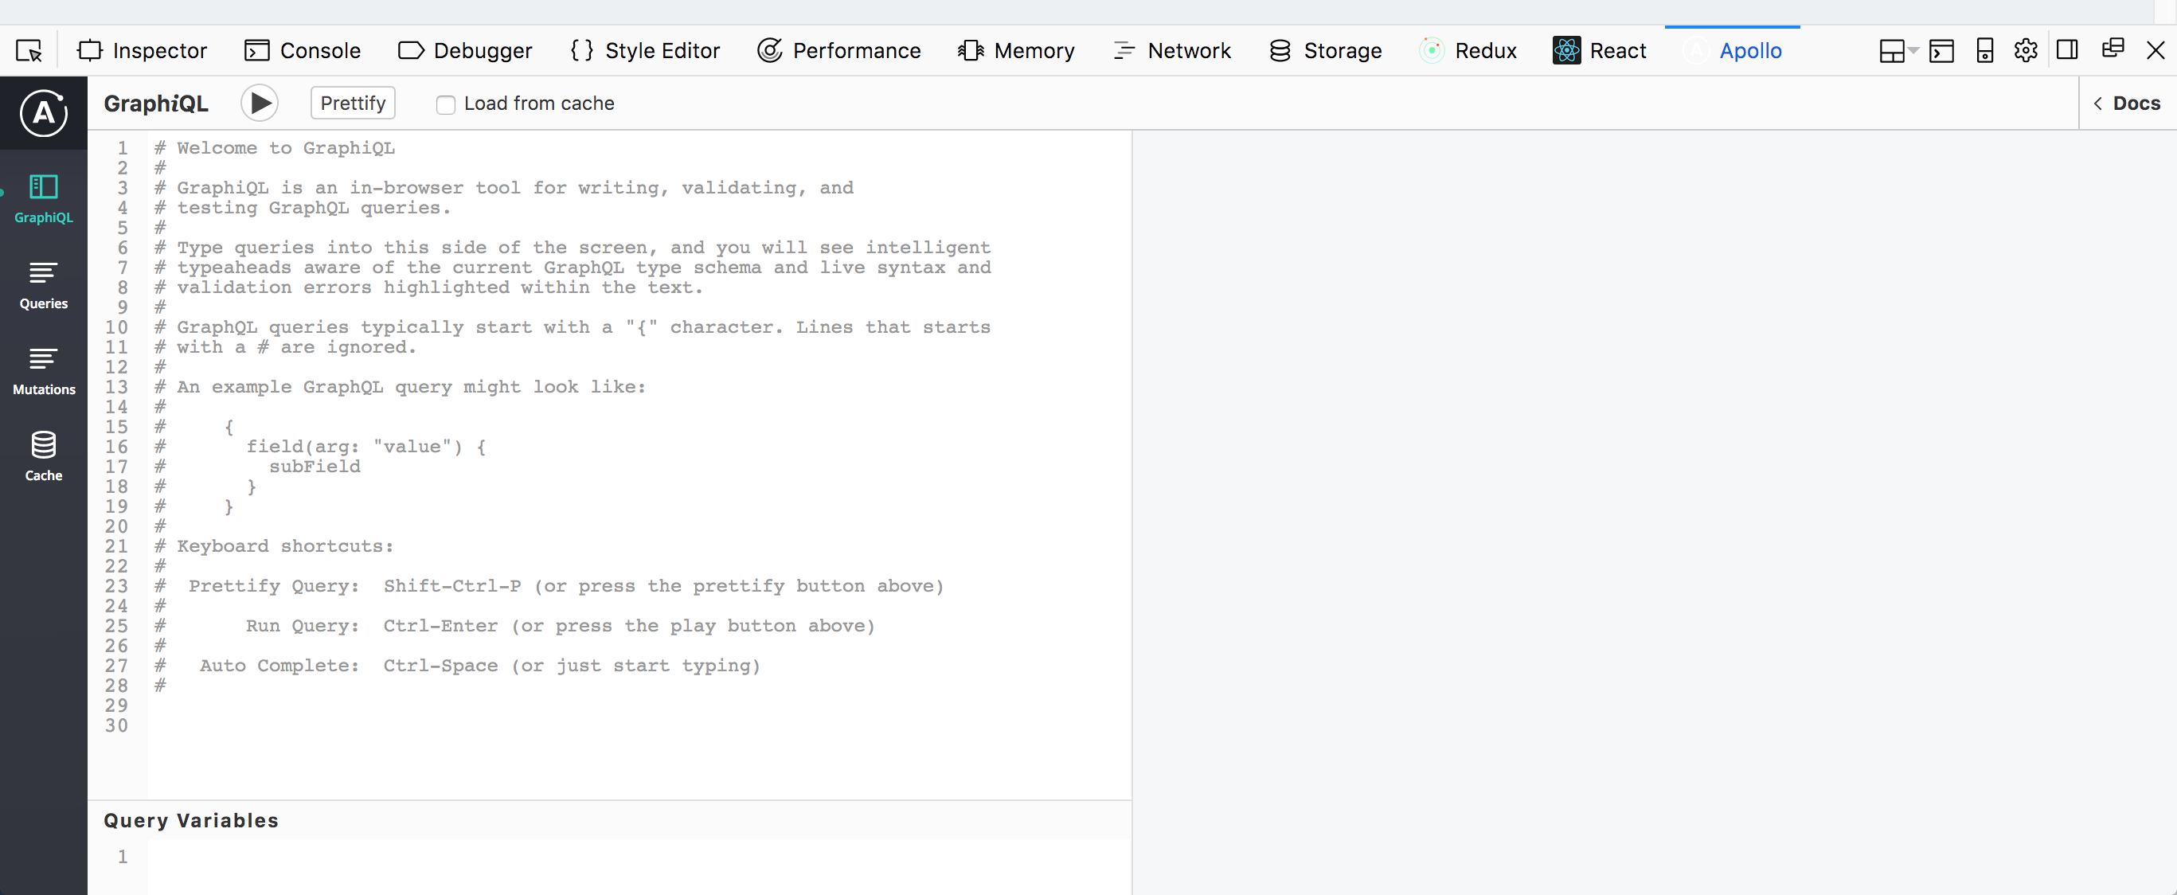Open the Queries sidebar panel
The height and width of the screenshot is (895, 2177).
43,286
